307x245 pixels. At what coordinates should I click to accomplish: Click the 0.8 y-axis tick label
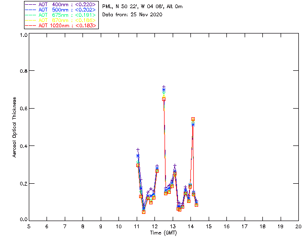click(x=24, y=71)
